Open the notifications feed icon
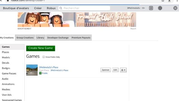 click(151, 8)
